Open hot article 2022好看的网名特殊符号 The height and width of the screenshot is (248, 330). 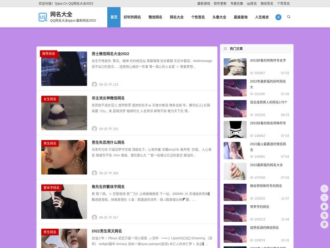pyautogui.click(x=268, y=123)
